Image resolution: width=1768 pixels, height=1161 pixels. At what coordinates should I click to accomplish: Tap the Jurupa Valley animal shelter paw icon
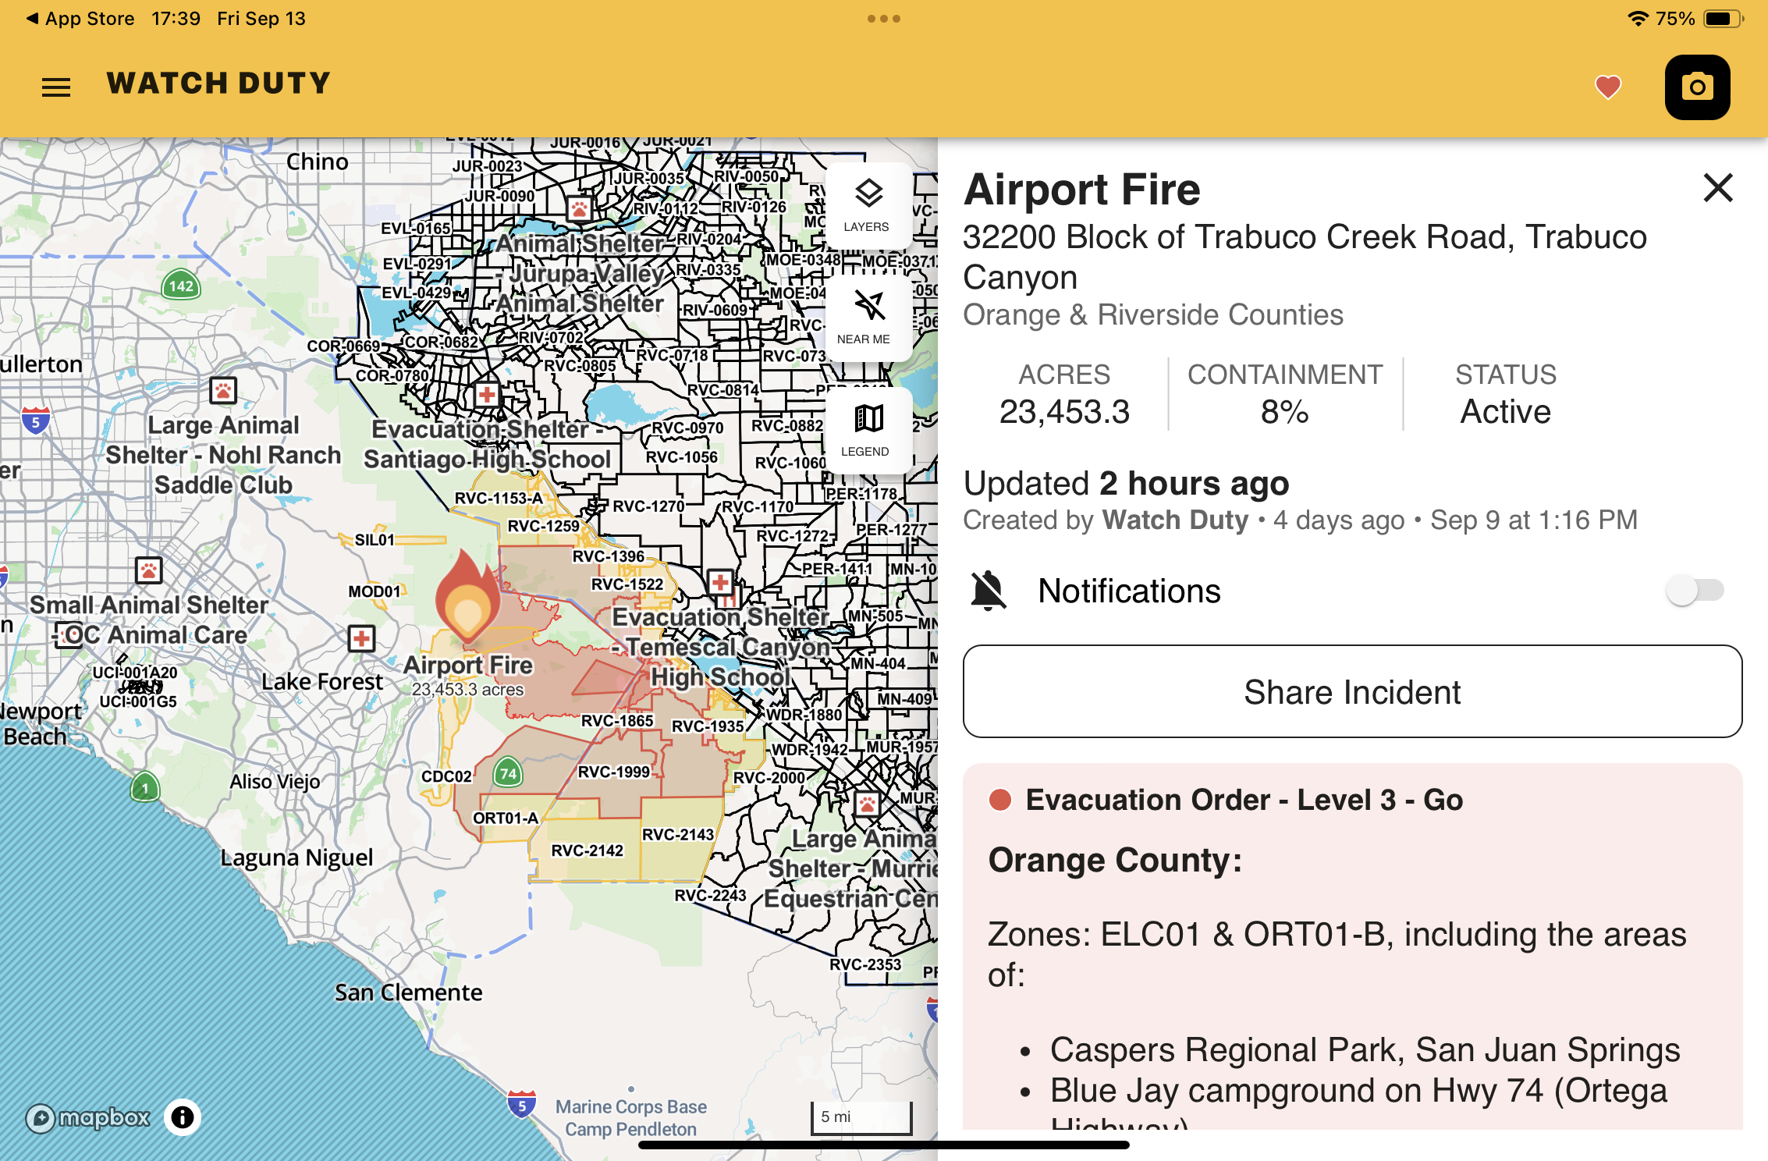[x=579, y=208]
